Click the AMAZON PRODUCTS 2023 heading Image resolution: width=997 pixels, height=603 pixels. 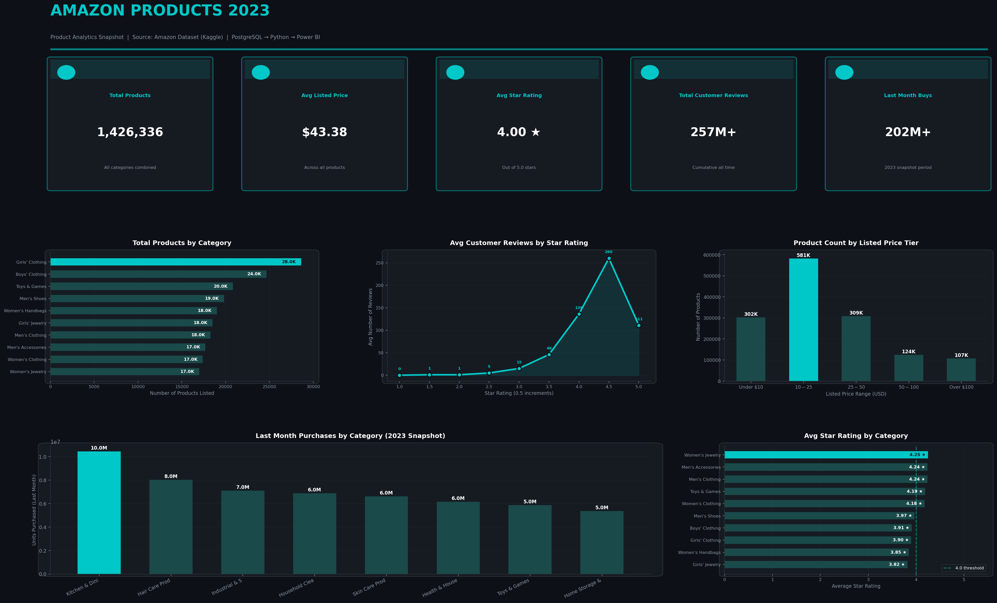pos(160,11)
